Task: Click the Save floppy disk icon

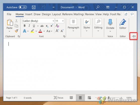Action: [34, 7]
